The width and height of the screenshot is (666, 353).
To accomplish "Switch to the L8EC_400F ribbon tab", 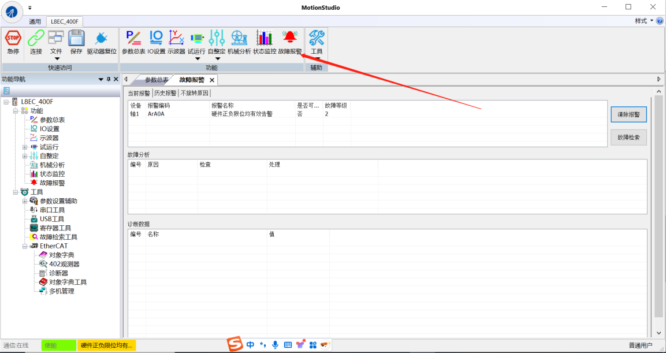I will click(x=65, y=21).
